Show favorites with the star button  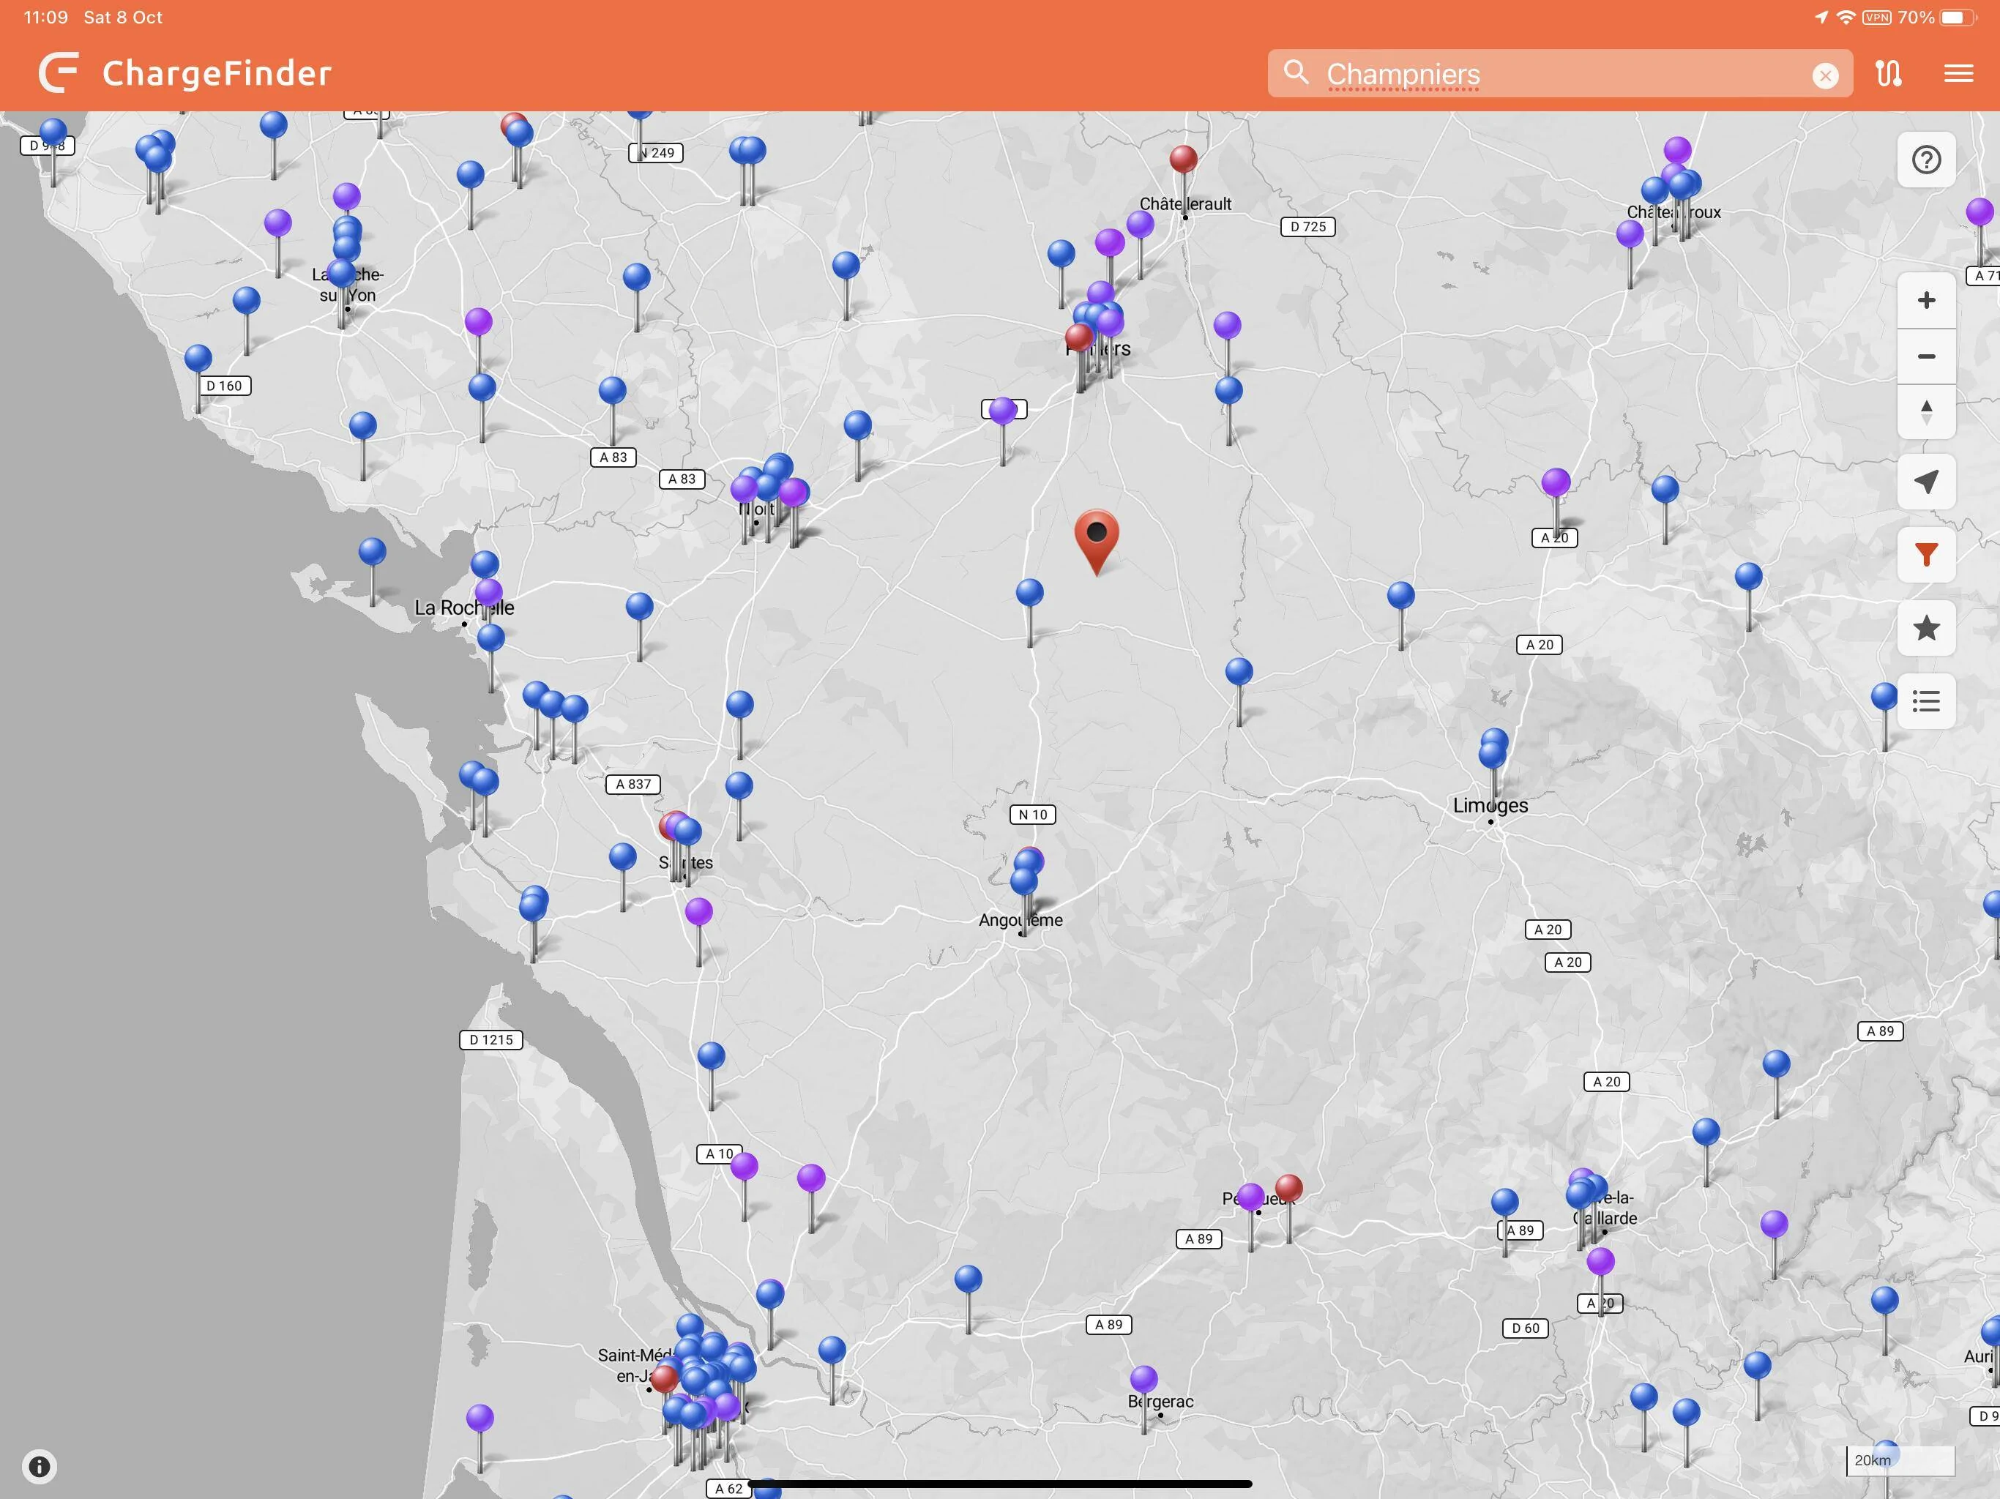click(x=1926, y=627)
